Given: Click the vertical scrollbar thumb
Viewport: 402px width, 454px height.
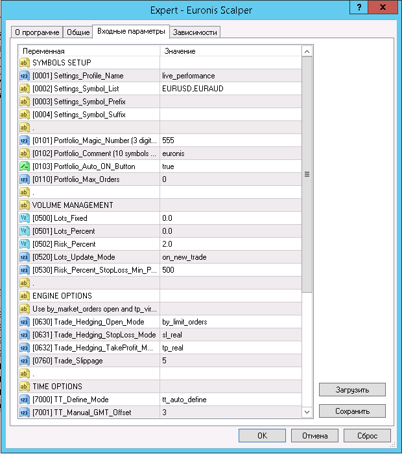Looking at the screenshot, I should pyautogui.click(x=307, y=174).
